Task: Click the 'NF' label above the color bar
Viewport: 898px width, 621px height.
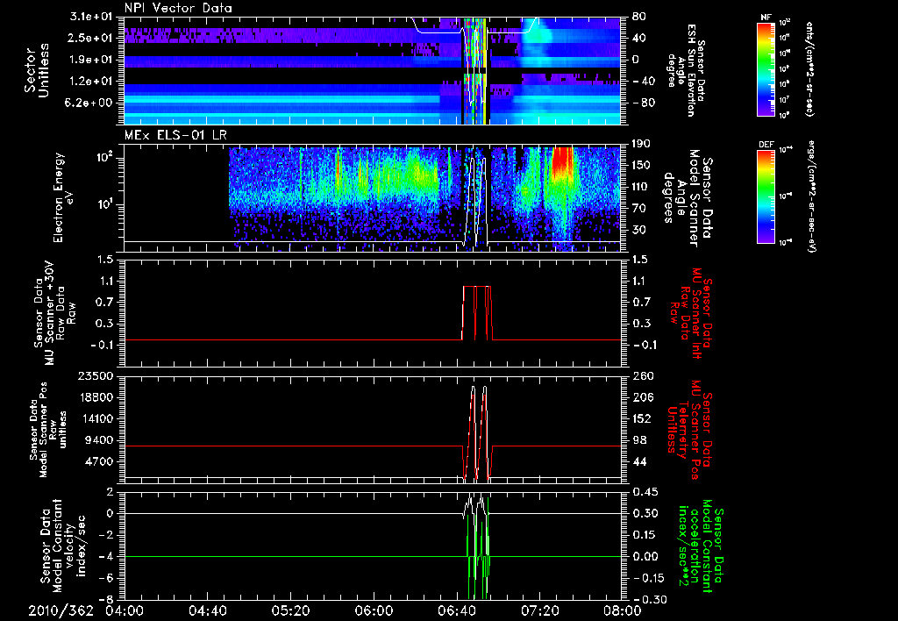Action: coord(766,18)
